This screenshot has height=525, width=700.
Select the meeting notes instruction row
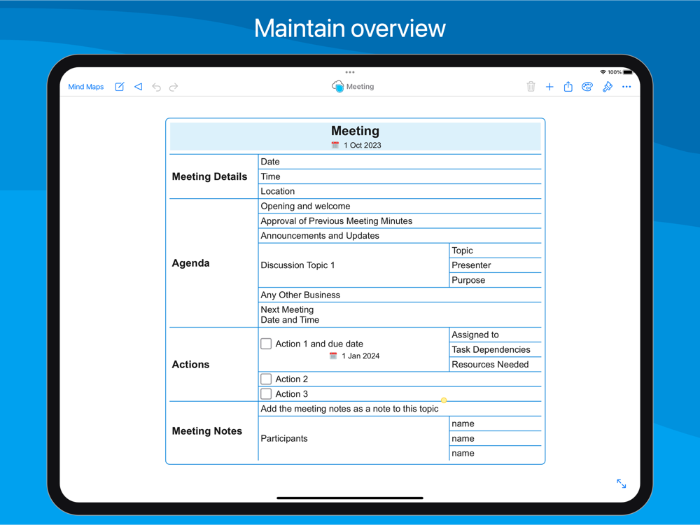[400, 409]
